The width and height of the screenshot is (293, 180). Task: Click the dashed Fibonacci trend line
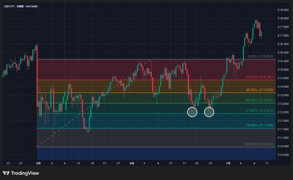point(94,103)
